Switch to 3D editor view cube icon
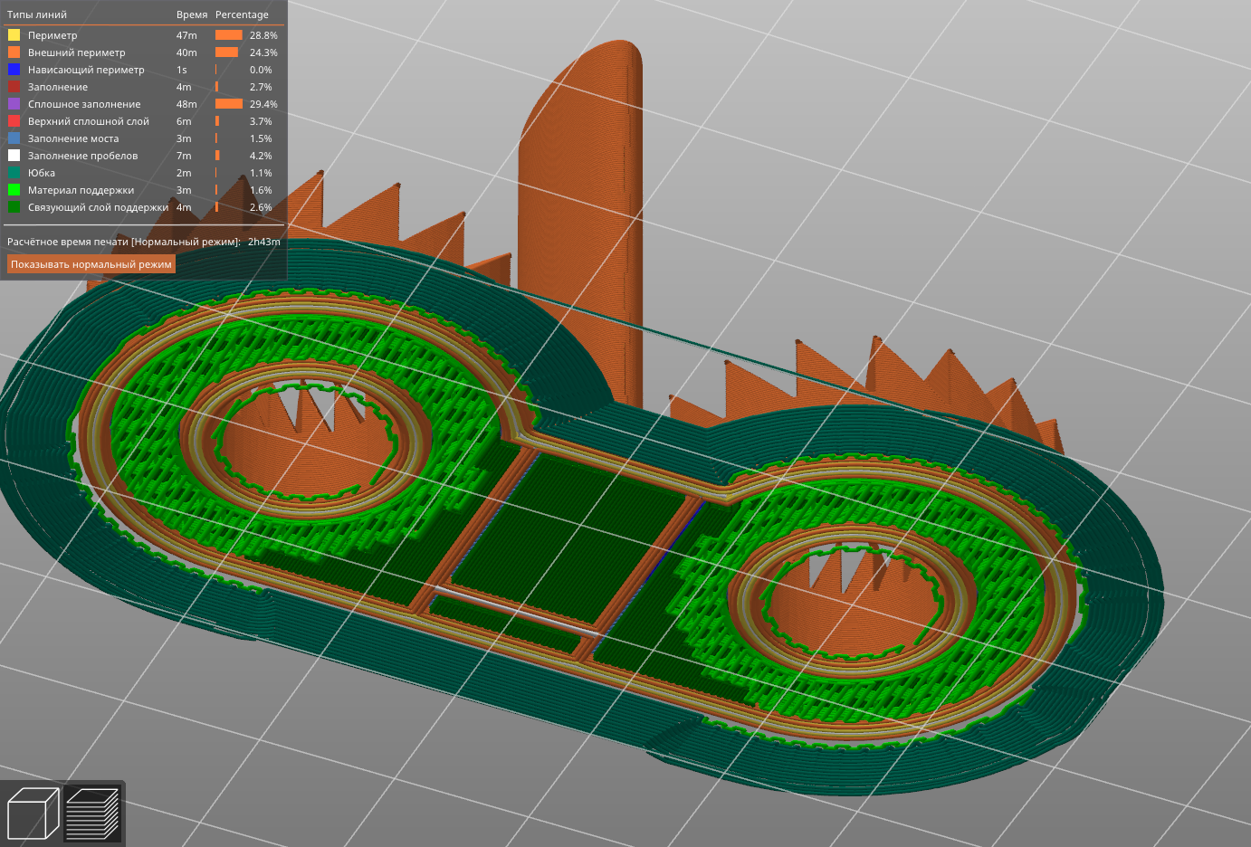Screen dimensions: 1251x847 click(x=33, y=814)
